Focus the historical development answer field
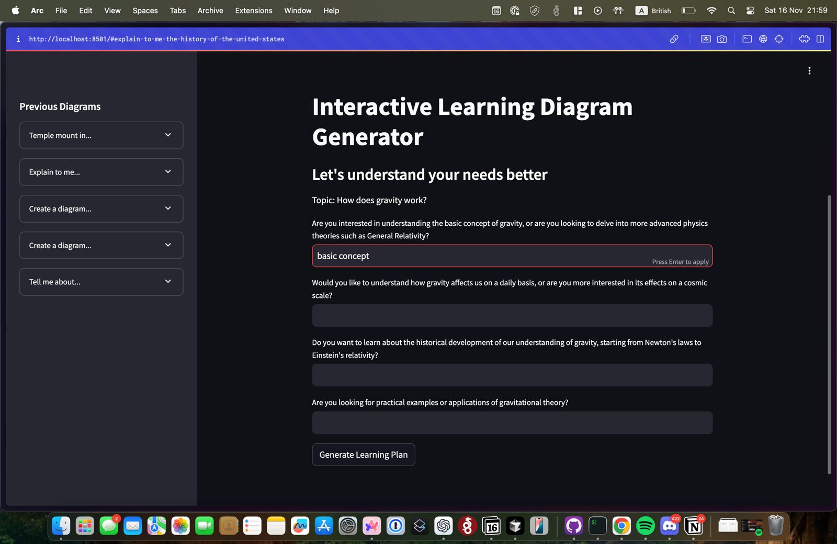 point(512,375)
